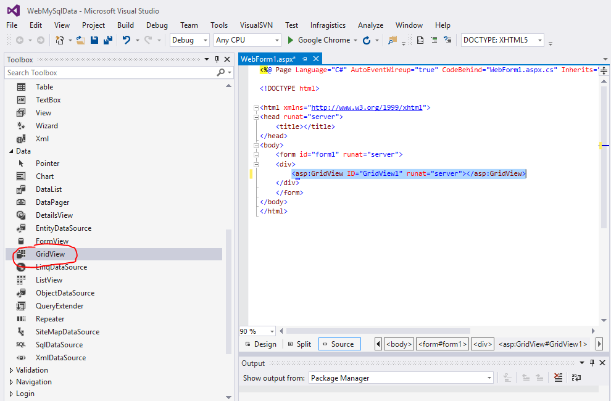Pin the Toolbox panel with auto-hide pushpin
Screen dimensions: 611x401
[x=217, y=59]
